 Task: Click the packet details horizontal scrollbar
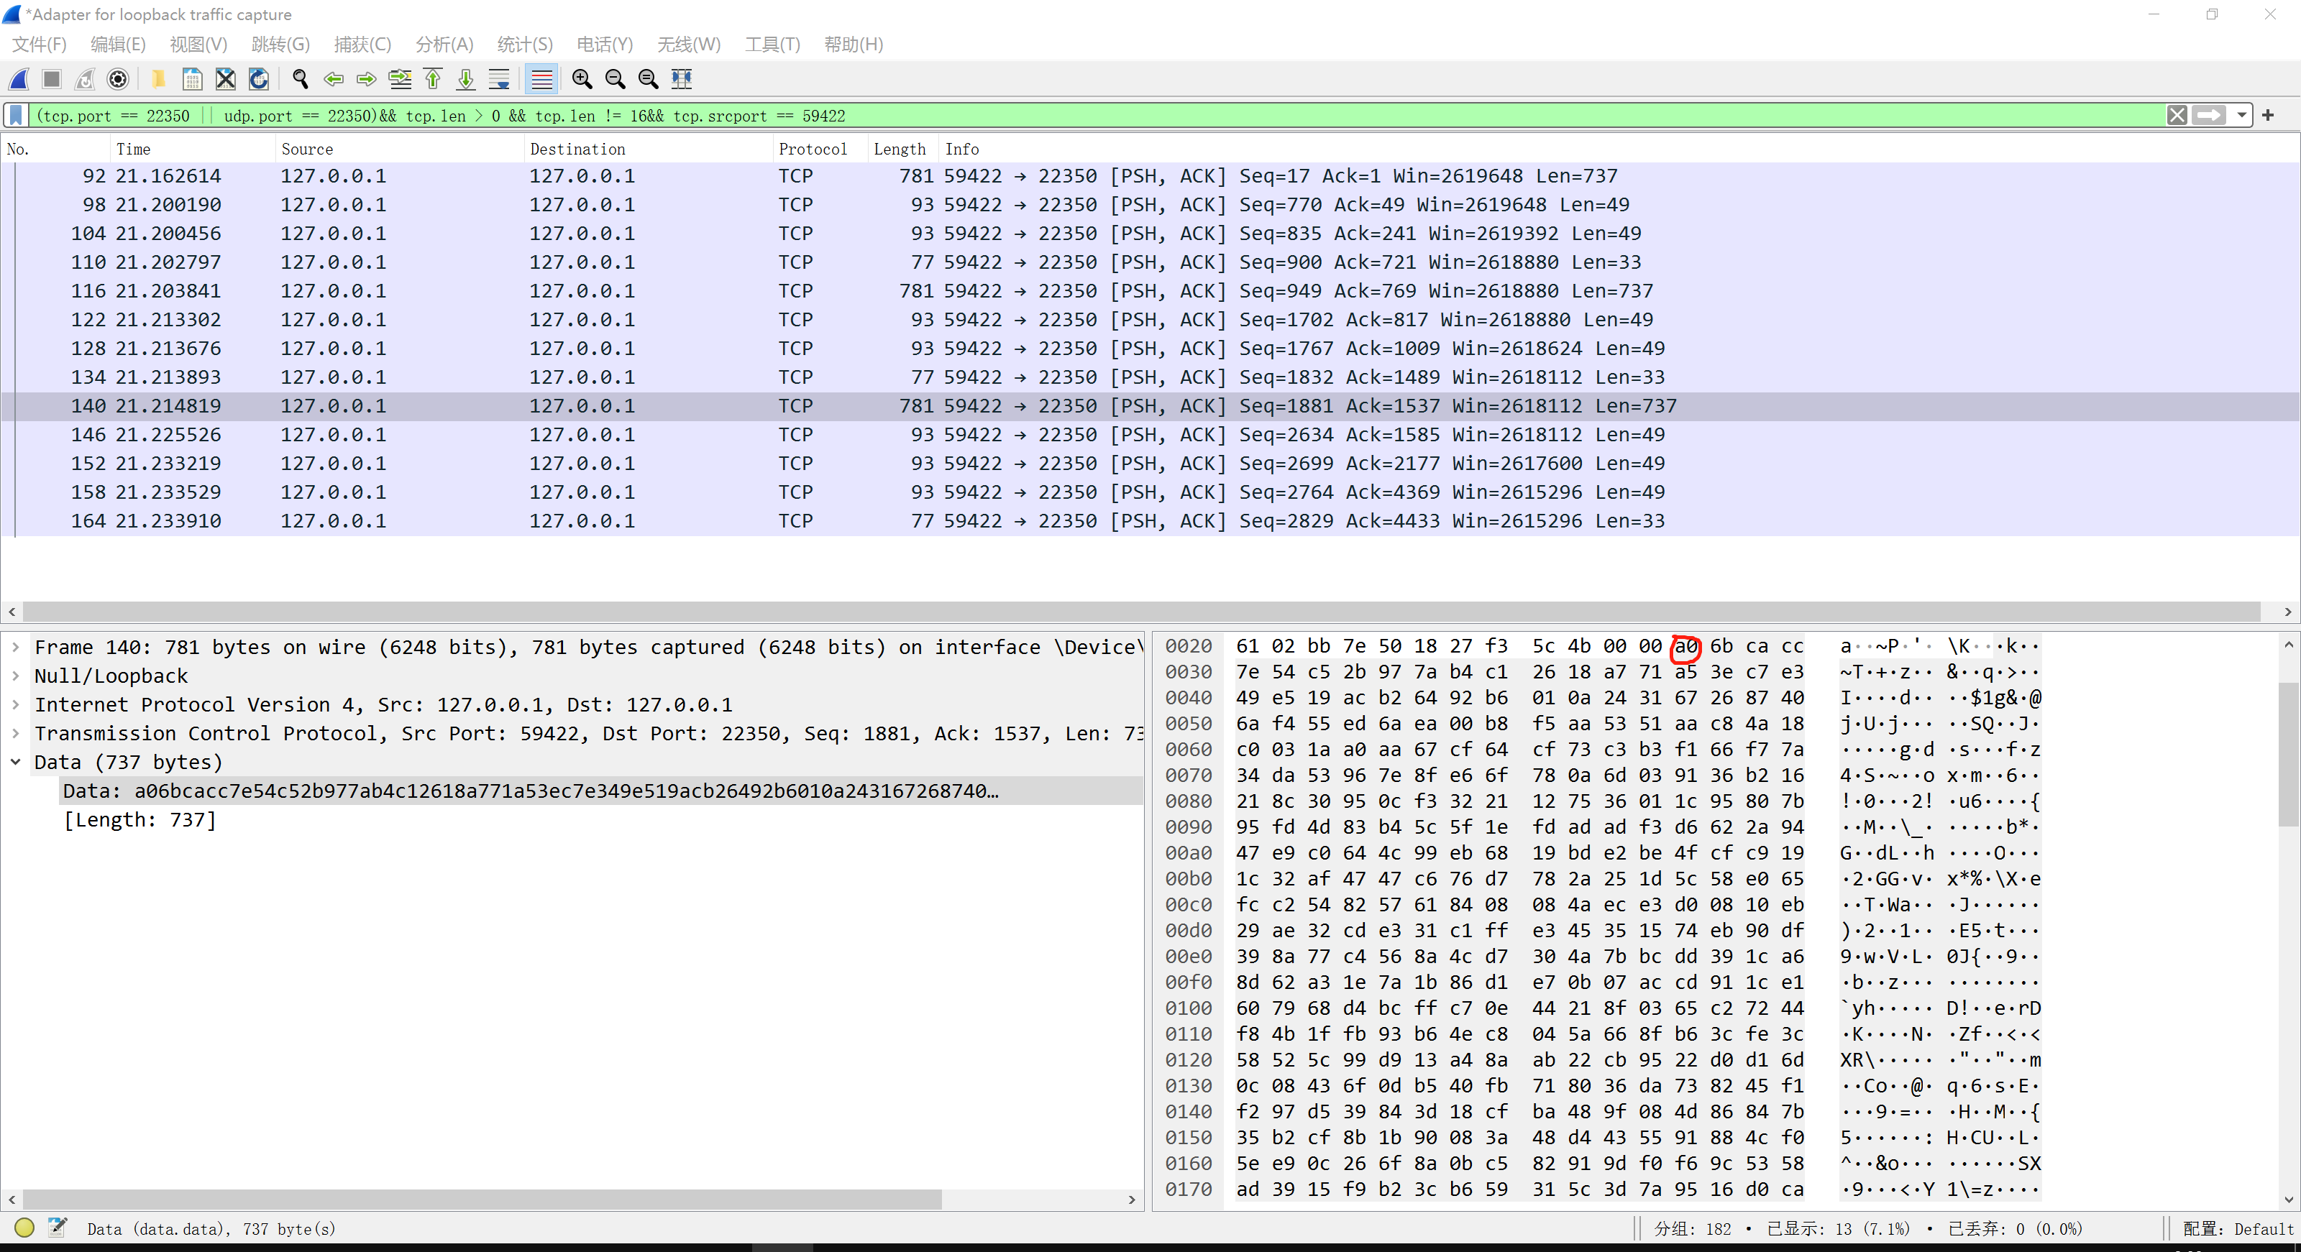click(482, 1200)
